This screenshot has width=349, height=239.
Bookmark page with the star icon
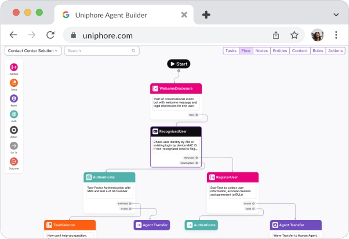click(294, 35)
